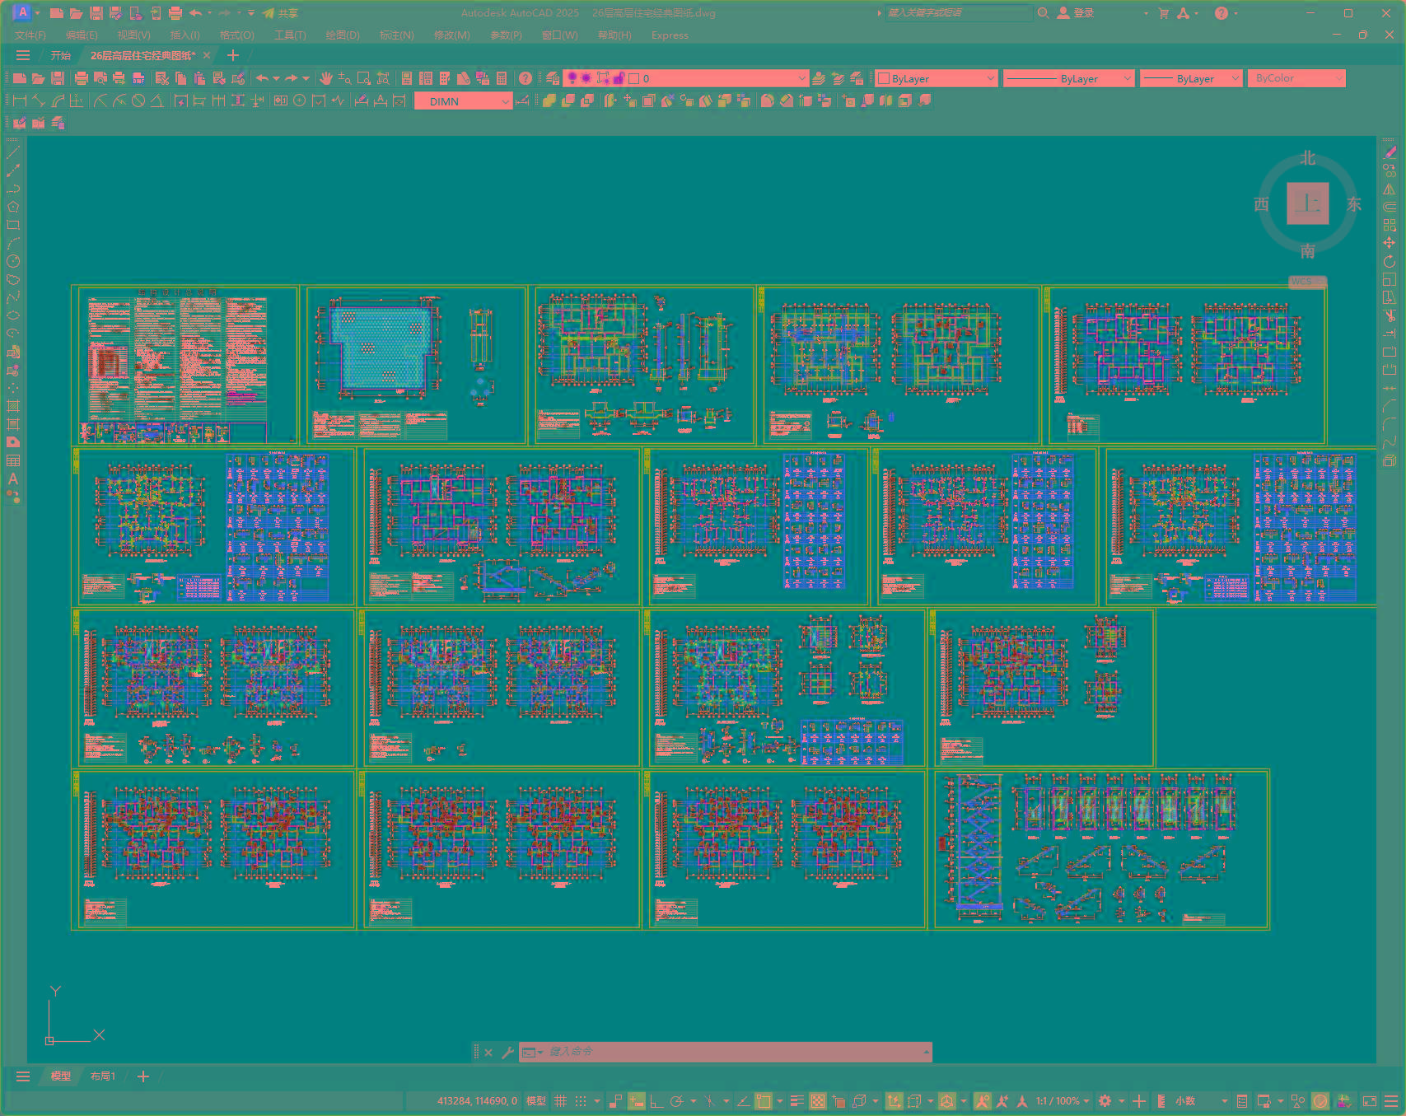Image resolution: width=1406 pixels, height=1116 pixels.
Task: Open the Layer Properties Manager icon
Action: pyautogui.click(x=553, y=78)
